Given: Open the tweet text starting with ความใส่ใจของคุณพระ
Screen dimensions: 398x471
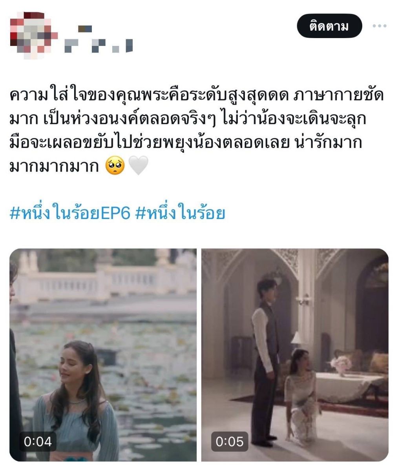Looking at the screenshot, I should point(196,131).
